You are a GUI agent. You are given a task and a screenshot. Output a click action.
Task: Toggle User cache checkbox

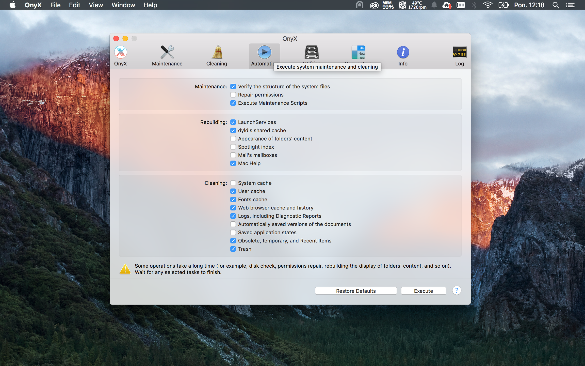pos(233,191)
